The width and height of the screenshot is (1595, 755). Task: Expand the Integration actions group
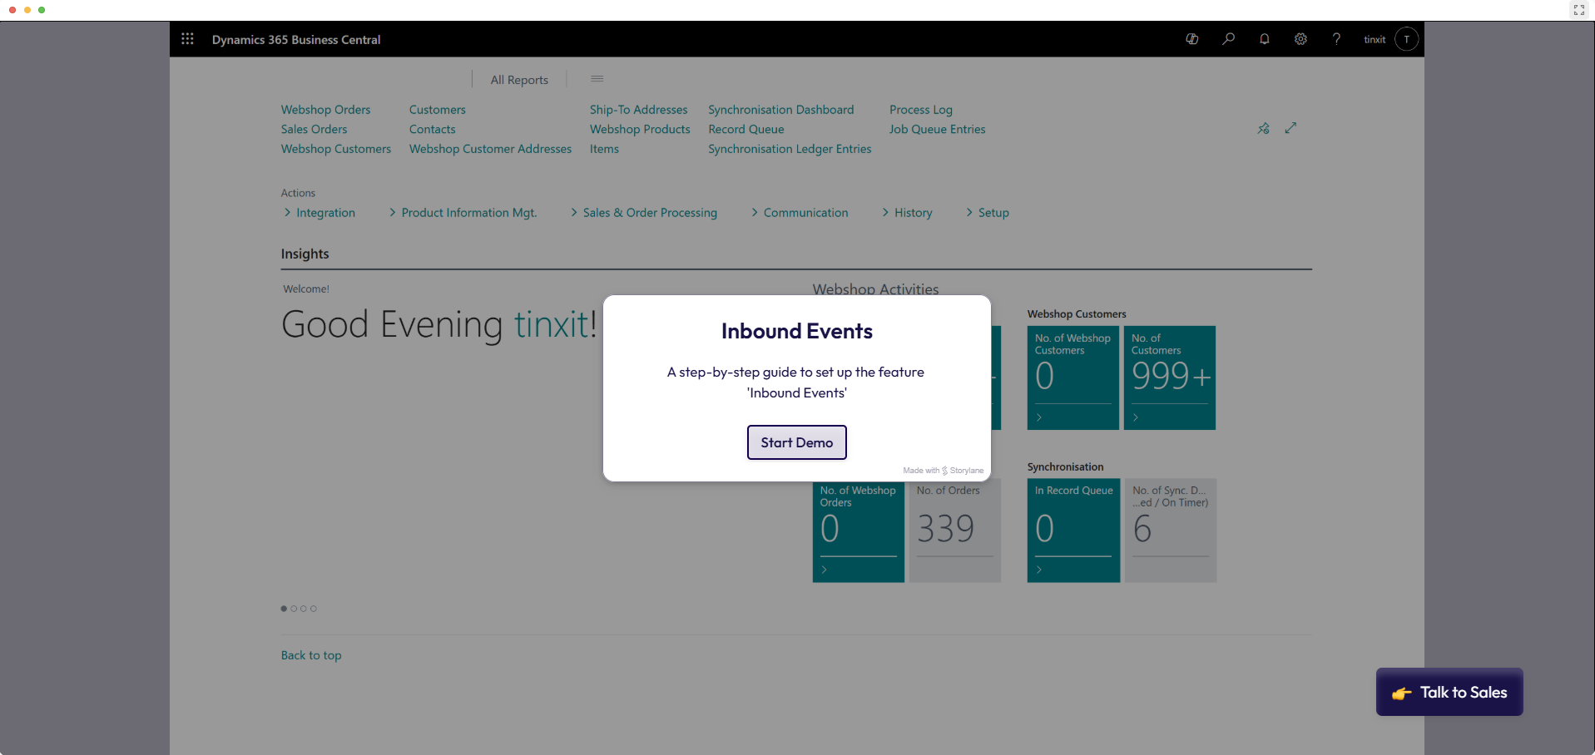pos(319,213)
